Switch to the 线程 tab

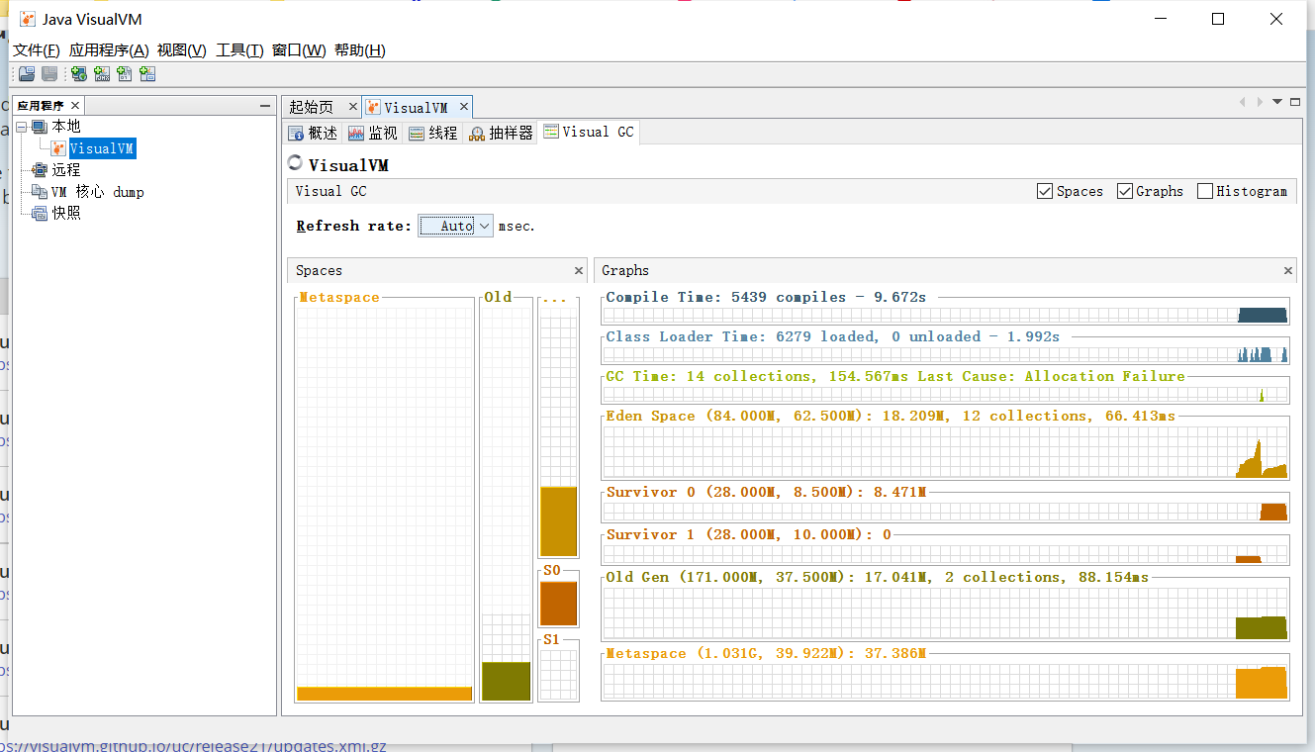(433, 133)
